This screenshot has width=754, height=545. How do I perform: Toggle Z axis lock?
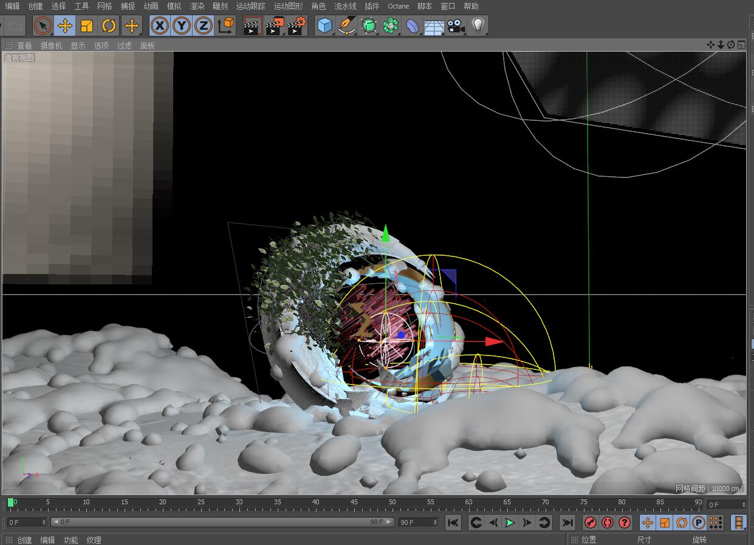[203, 26]
